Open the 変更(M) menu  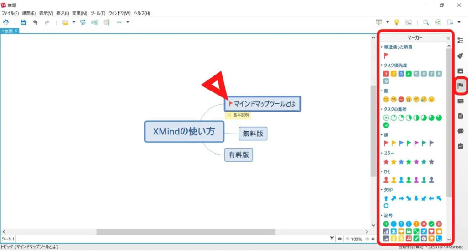click(x=80, y=13)
